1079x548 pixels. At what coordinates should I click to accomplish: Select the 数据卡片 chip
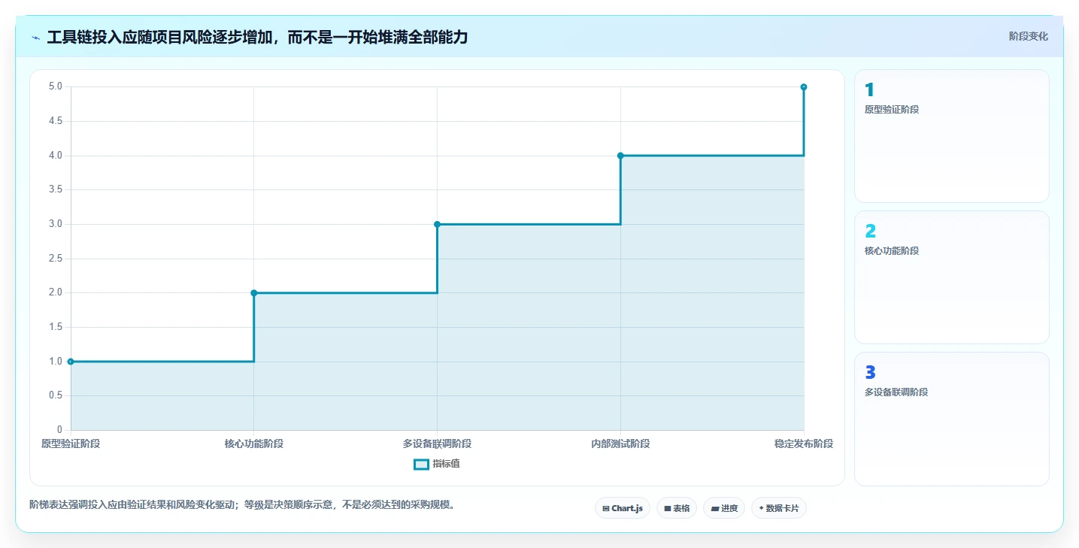tap(779, 508)
